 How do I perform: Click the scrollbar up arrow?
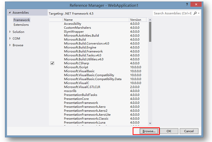tap(150, 20)
